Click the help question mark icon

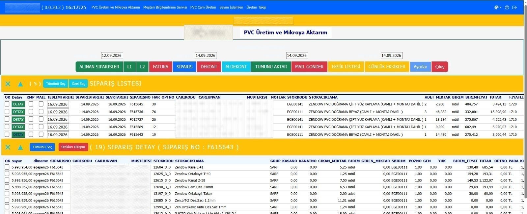[507, 7]
